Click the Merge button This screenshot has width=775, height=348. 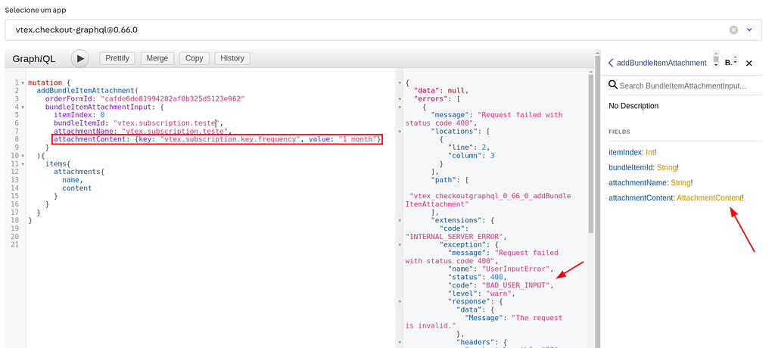(157, 58)
